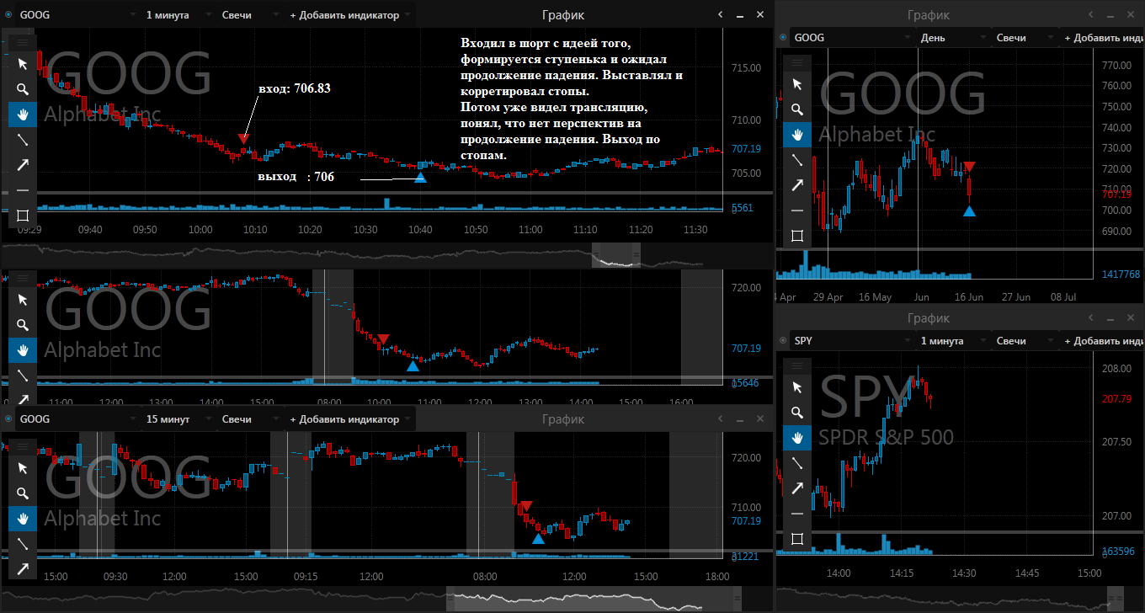This screenshot has height=613, width=1145.
Task: Select the line tool in GOOG 15-minute chart
Action: click(x=23, y=544)
